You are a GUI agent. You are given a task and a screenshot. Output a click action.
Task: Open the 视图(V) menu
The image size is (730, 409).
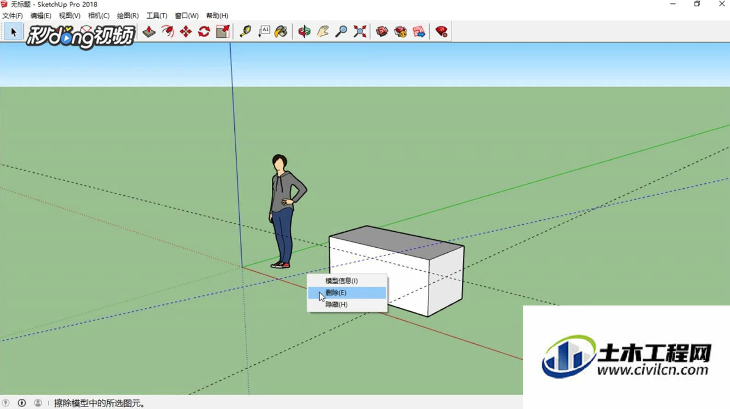(70, 16)
